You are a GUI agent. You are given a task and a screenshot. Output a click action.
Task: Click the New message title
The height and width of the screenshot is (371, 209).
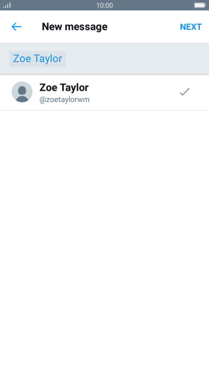[75, 26]
